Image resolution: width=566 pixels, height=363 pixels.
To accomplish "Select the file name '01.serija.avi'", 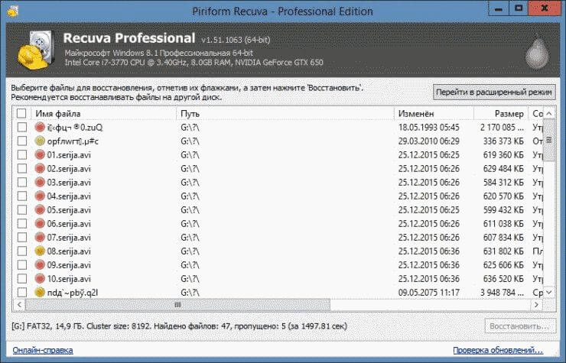I will (69, 155).
